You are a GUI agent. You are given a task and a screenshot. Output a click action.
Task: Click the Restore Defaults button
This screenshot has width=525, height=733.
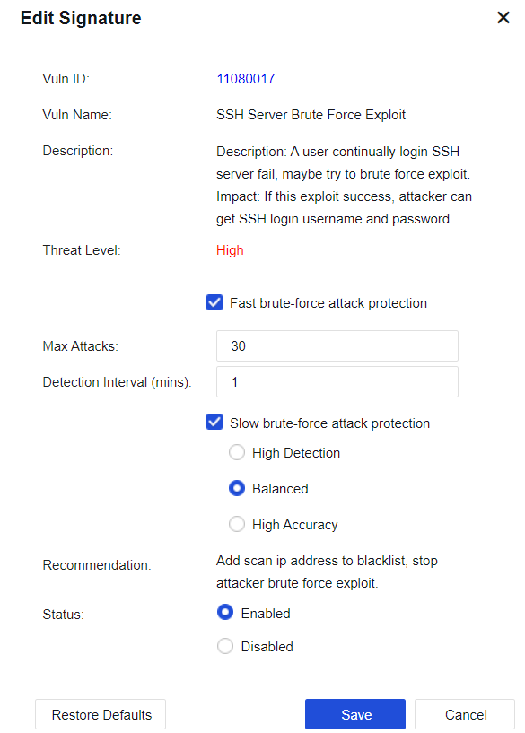101,714
